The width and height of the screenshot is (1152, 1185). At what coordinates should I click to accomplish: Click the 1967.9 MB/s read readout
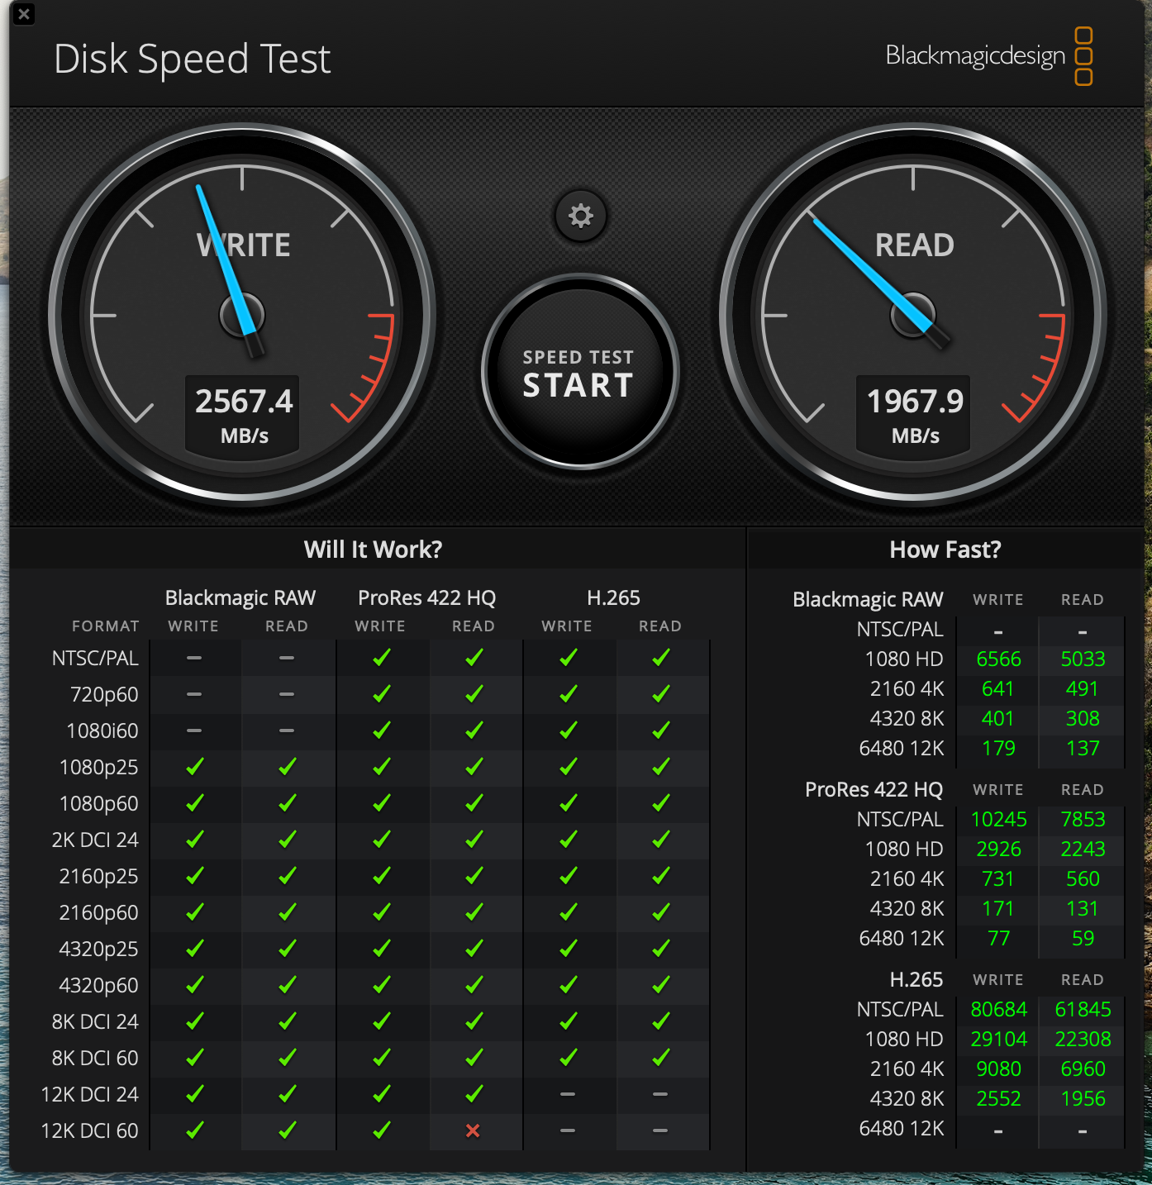[912, 413]
